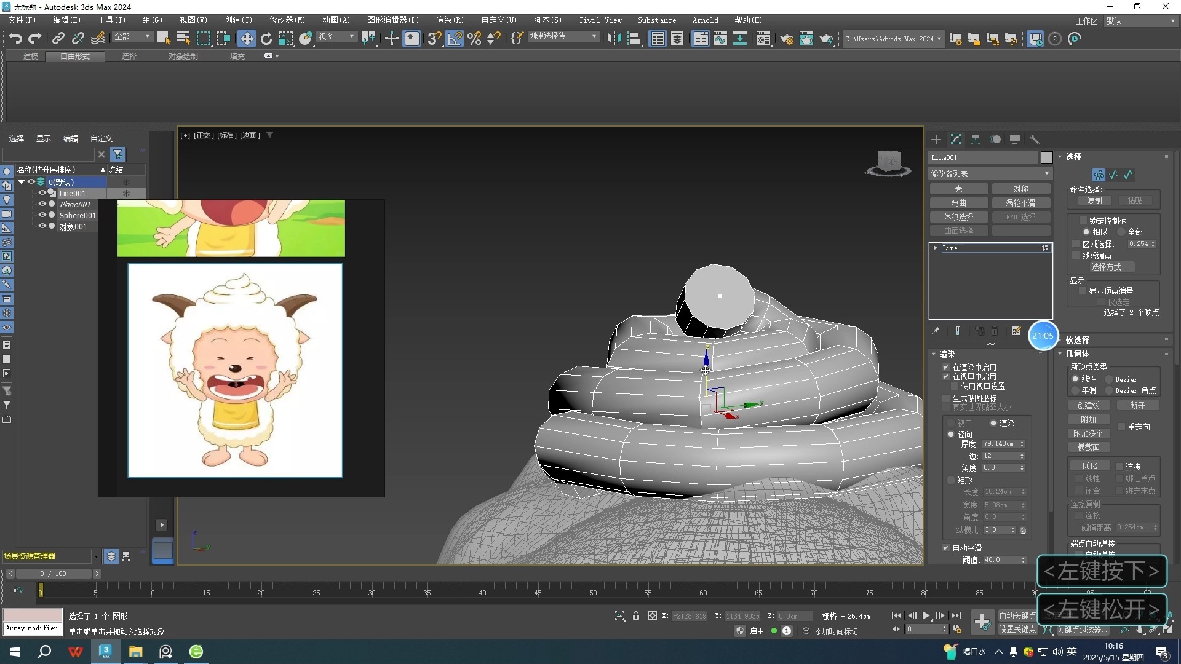Open the Hierarchy command panel
Image resolution: width=1181 pixels, height=664 pixels.
pos(976,140)
